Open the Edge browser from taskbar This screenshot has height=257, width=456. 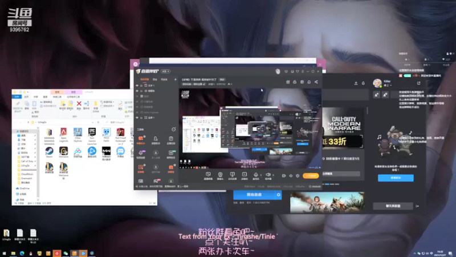pyautogui.click(x=22, y=254)
